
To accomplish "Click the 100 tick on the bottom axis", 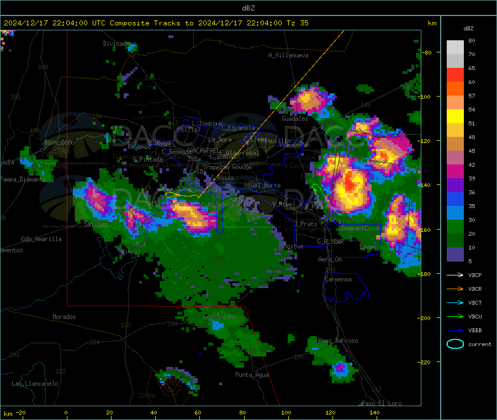I will (286, 412).
